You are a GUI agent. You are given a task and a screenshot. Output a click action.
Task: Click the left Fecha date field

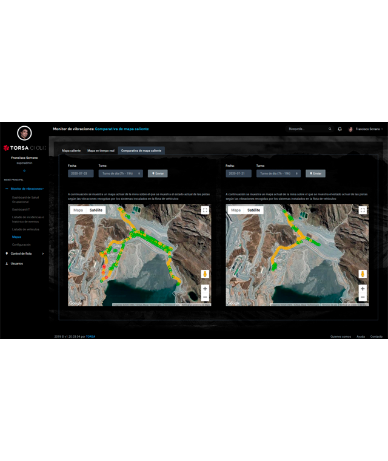[81, 173]
